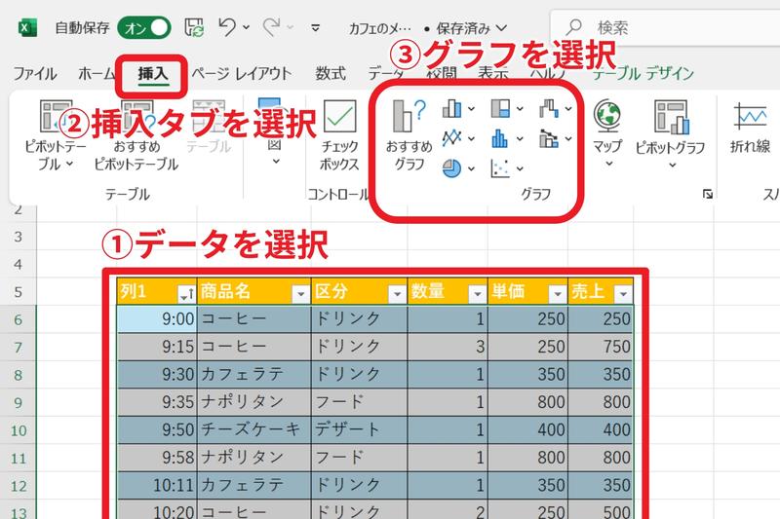Click the デザート cell
The width and height of the screenshot is (780, 519).
[359, 429]
